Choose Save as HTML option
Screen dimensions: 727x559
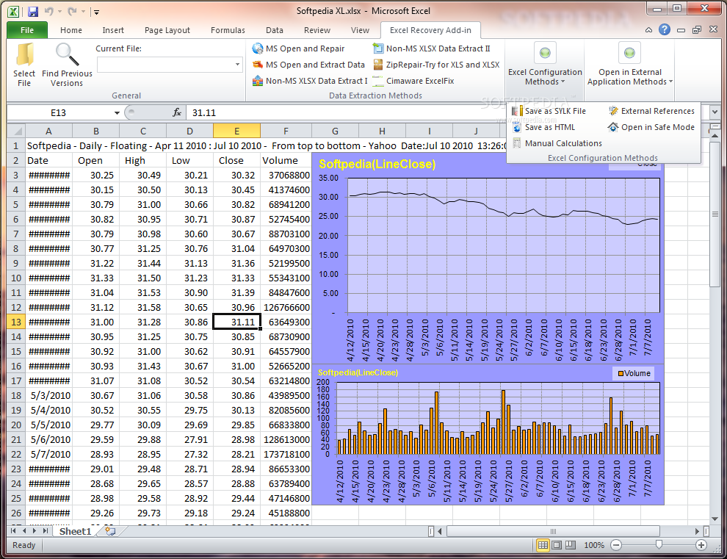[x=543, y=127]
